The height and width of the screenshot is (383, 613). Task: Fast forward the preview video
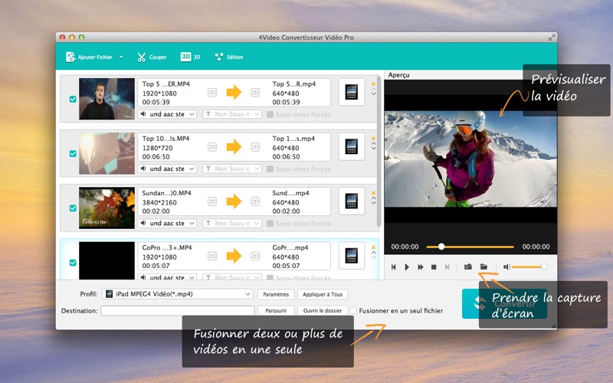[x=420, y=267]
